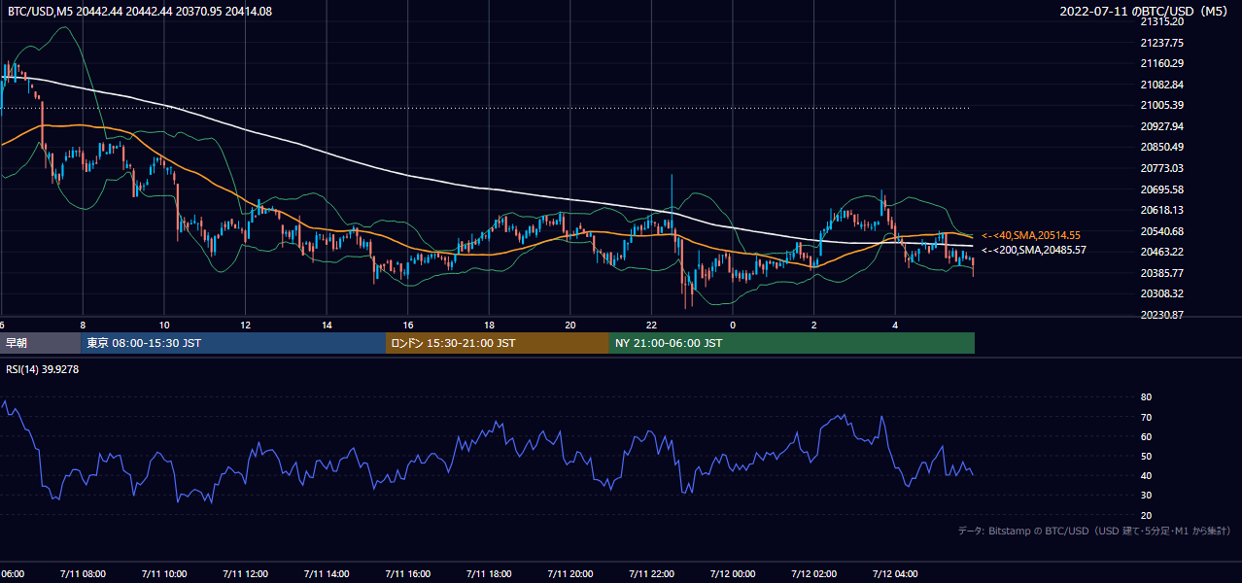Click the 東京 08:00-15:30 JST session bar
The width and height of the screenshot is (1242, 583).
(233, 343)
